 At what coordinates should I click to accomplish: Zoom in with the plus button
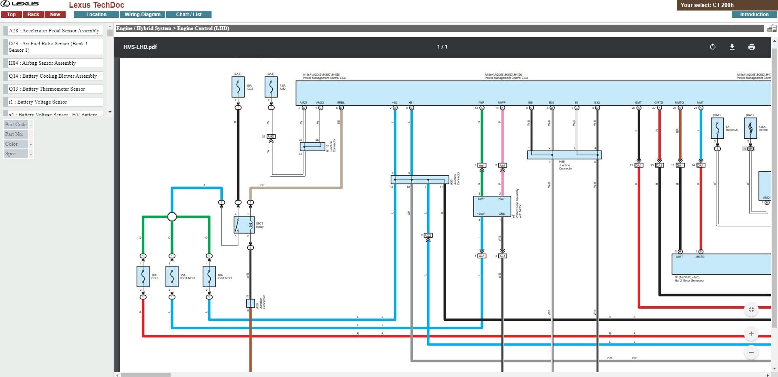tap(751, 334)
